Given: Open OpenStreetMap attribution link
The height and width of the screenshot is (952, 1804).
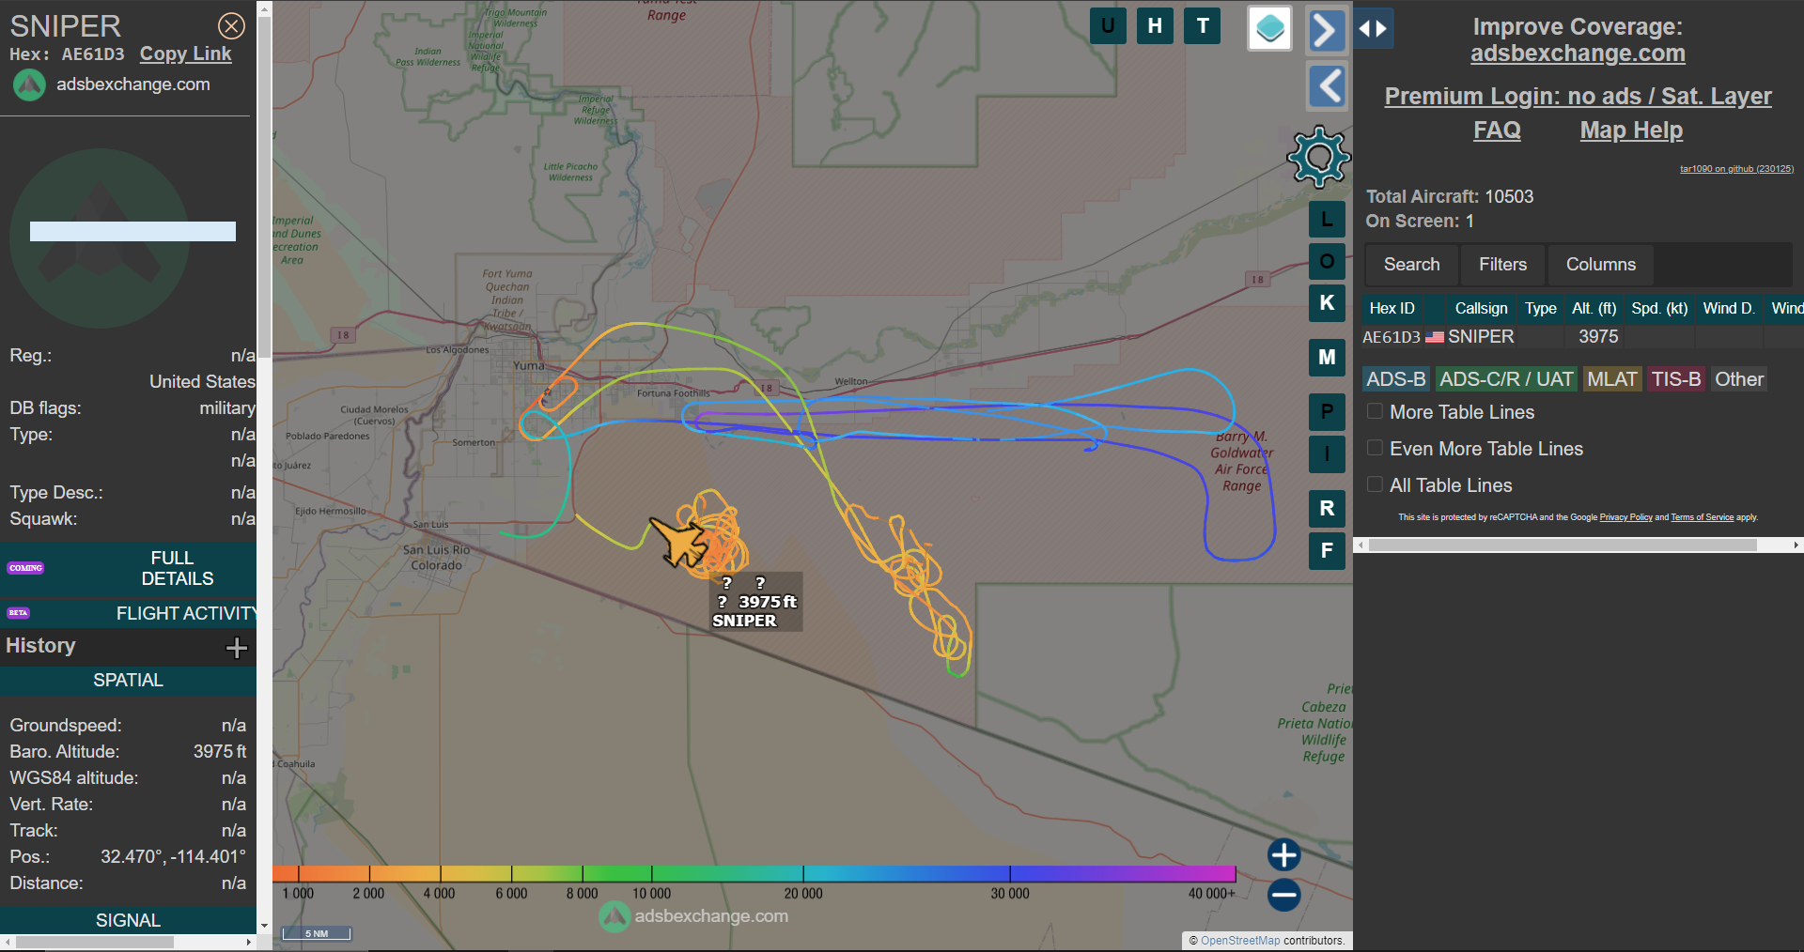Looking at the screenshot, I should tap(1240, 940).
